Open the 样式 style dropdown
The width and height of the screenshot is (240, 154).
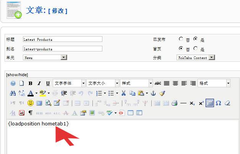136,83
